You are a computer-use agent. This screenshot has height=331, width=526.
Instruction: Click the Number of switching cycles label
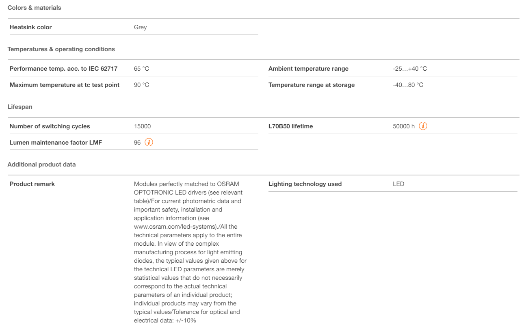[x=50, y=126]
